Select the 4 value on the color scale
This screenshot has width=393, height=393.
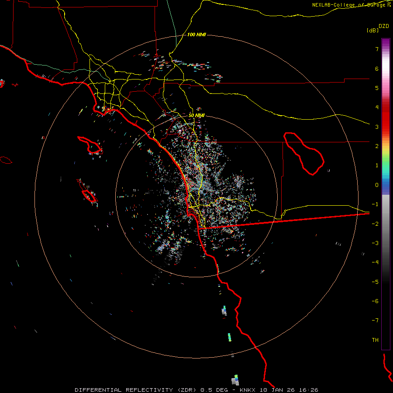tap(377, 107)
